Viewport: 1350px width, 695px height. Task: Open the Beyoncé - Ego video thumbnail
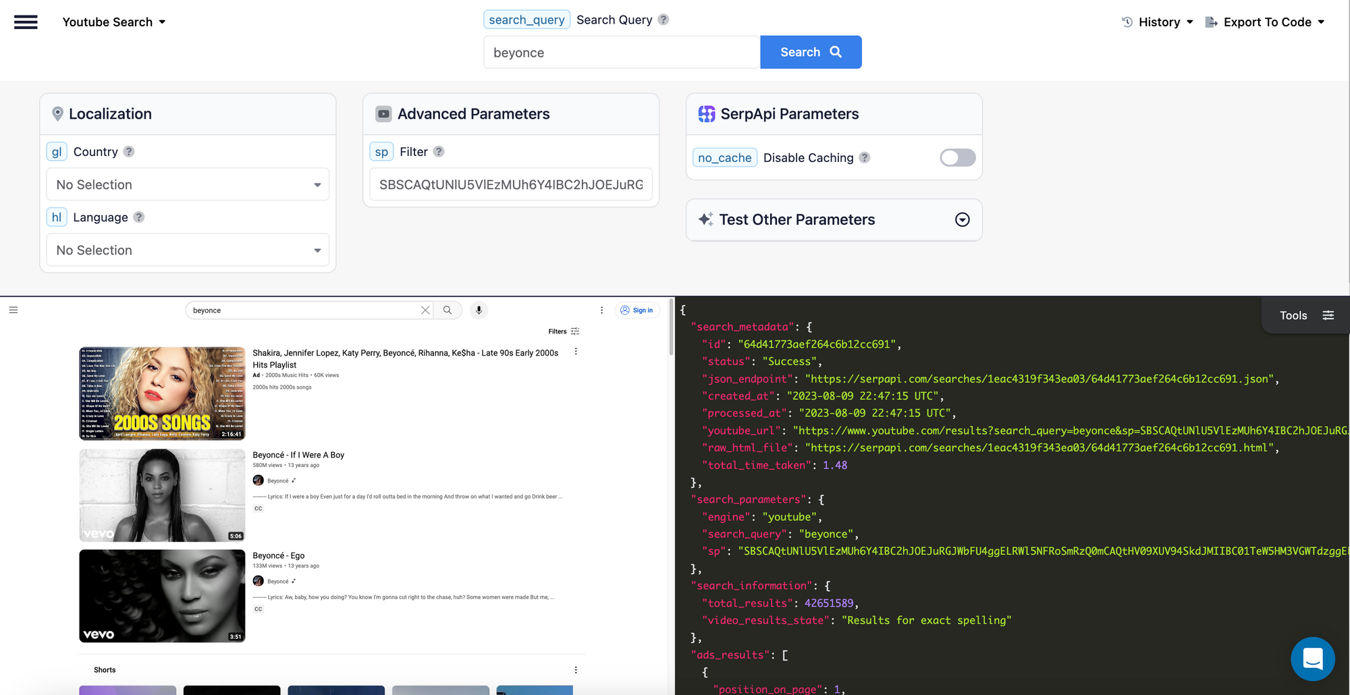tap(162, 596)
